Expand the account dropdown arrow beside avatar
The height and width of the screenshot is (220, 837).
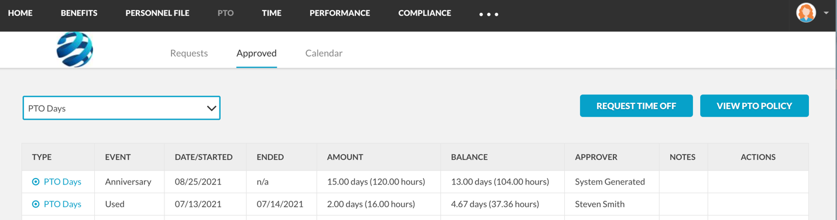(826, 13)
